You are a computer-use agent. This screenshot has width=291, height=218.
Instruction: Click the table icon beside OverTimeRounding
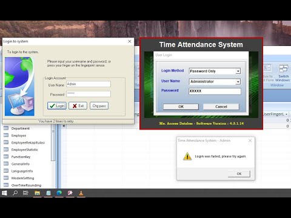[x=6, y=185]
